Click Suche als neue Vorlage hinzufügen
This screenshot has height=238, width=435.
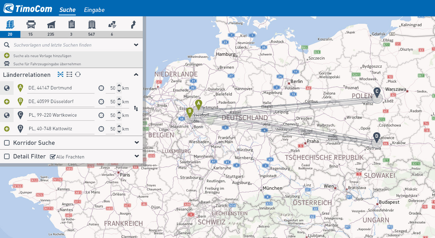[42, 55]
